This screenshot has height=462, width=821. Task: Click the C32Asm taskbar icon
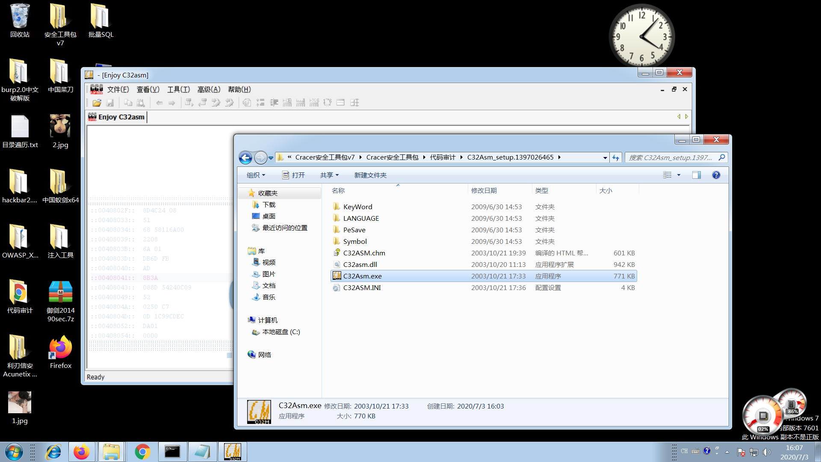233,452
